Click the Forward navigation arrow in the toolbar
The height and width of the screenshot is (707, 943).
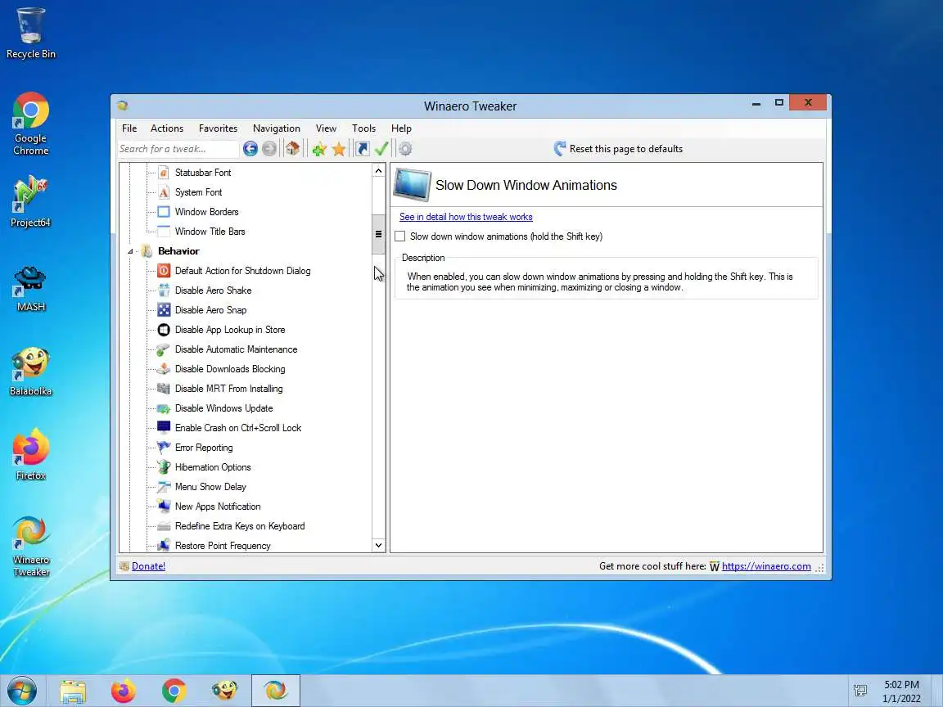point(269,148)
